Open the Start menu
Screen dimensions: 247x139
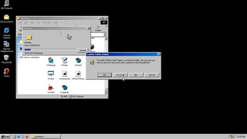pos(5,137)
